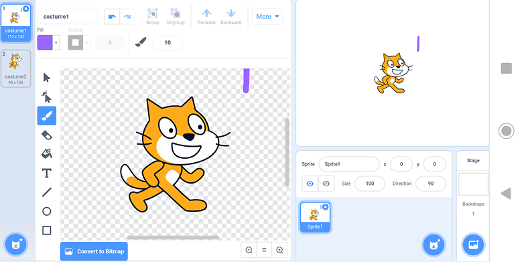Expand the Outline color dropdown arrow
Viewport: 524px width, 262px height.
pyautogui.click(x=87, y=43)
